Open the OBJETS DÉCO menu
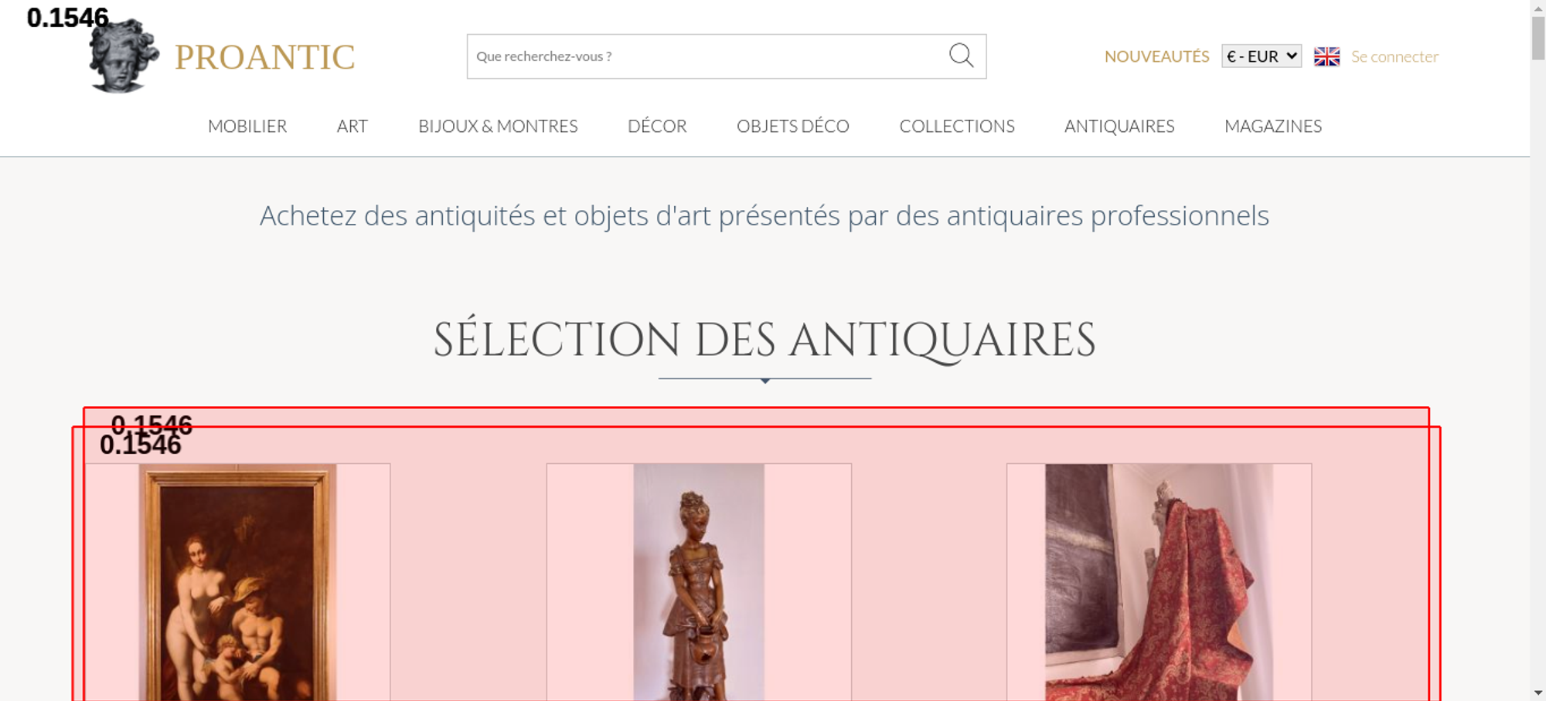This screenshot has width=1546, height=701. point(793,126)
